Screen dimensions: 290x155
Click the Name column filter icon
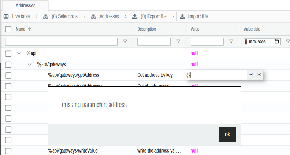pyautogui.click(x=125, y=41)
